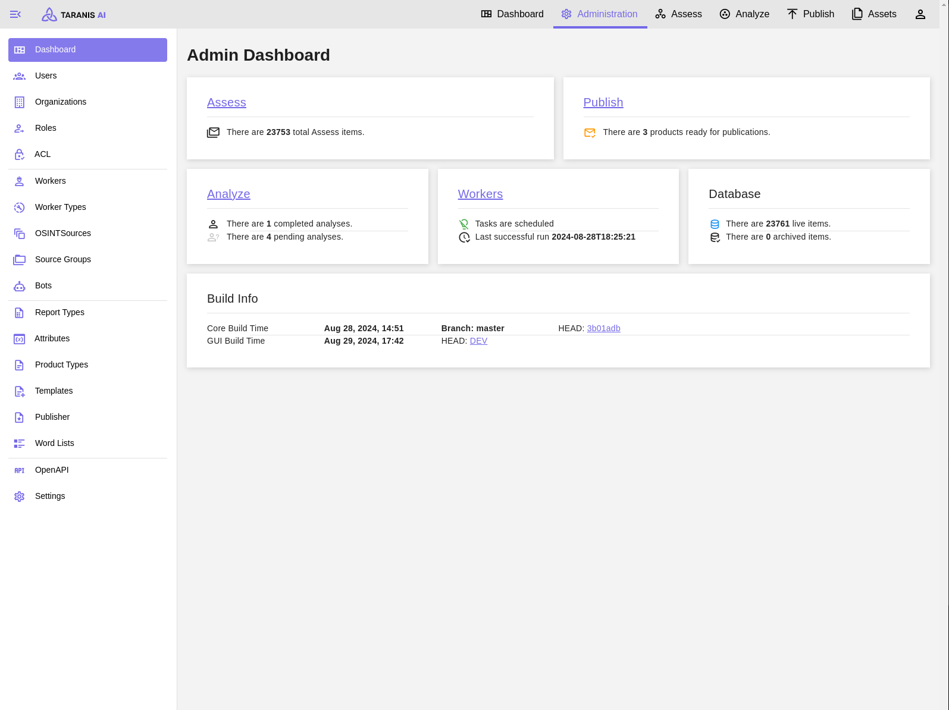Click the Aug 29, 2024, 17:42 build time

364,341
